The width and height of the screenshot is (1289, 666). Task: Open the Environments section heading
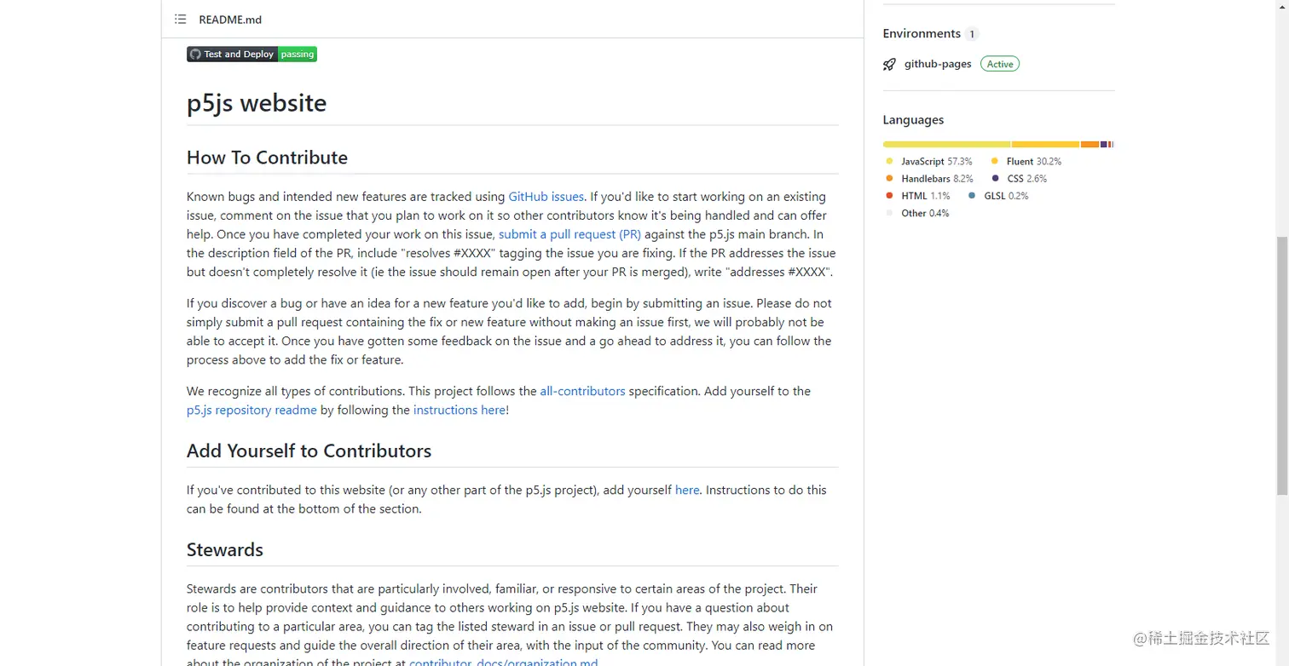point(922,34)
